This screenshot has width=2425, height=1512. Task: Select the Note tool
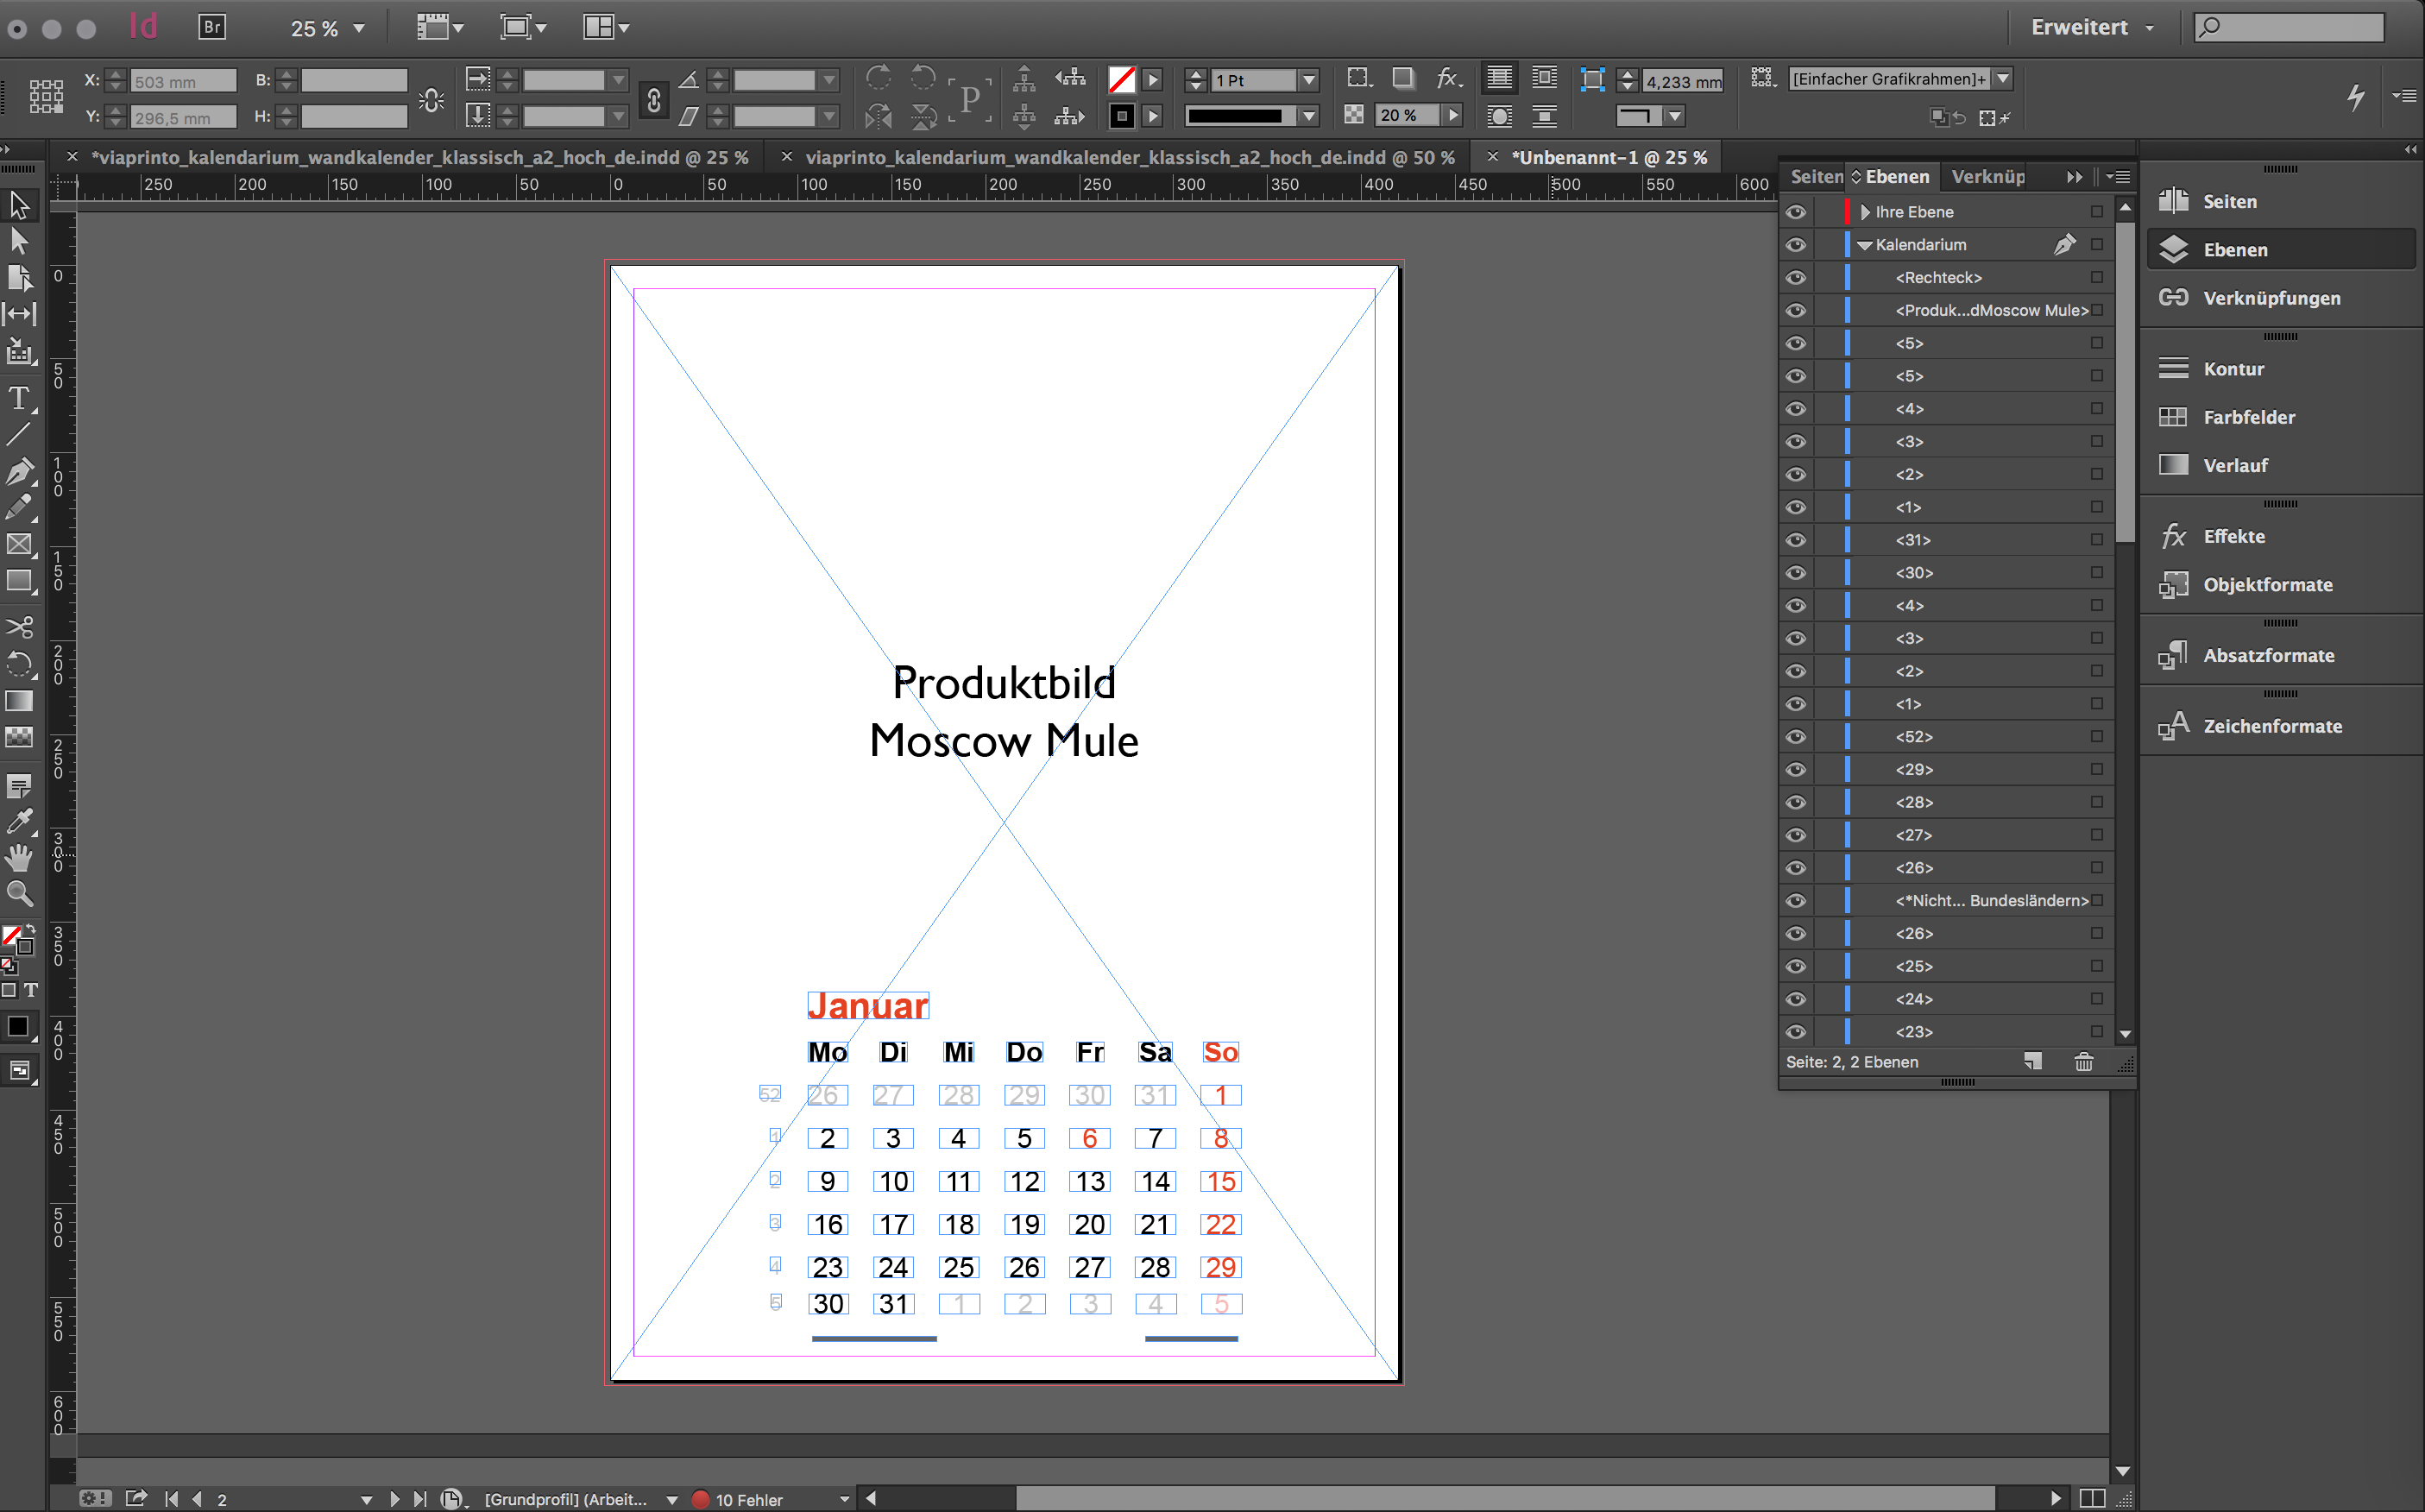pyautogui.click(x=19, y=786)
